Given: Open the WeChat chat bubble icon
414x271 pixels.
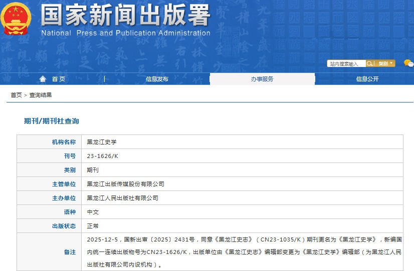Looking at the screenshot, I should pyautogui.click(x=408, y=63).
